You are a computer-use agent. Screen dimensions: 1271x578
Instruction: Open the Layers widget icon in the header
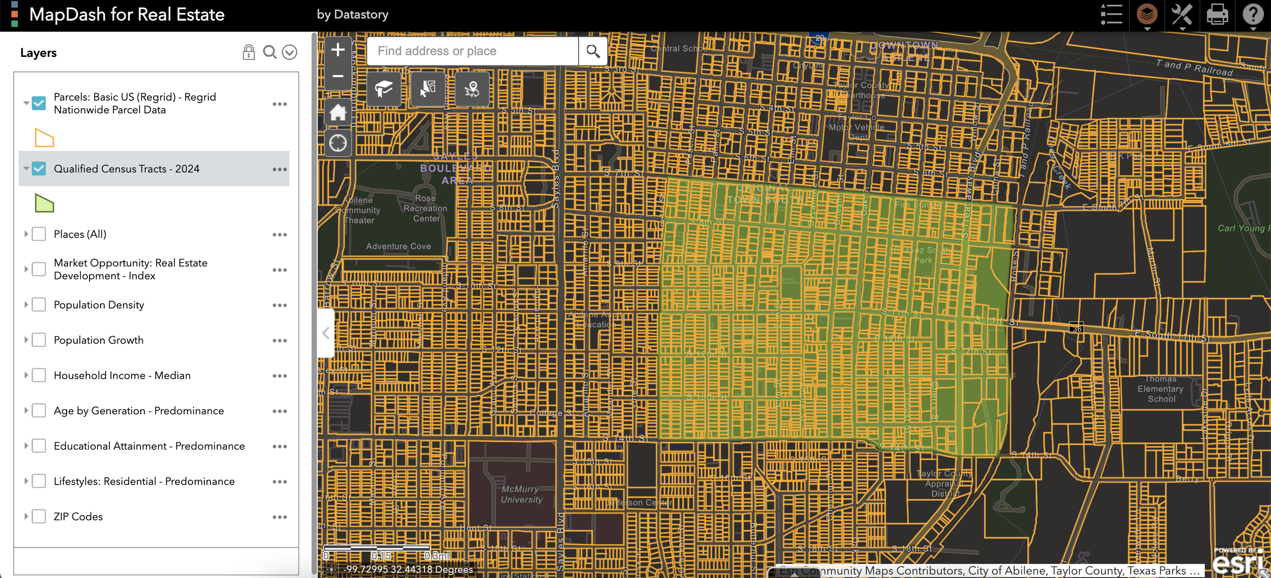tap(1147, 14)
